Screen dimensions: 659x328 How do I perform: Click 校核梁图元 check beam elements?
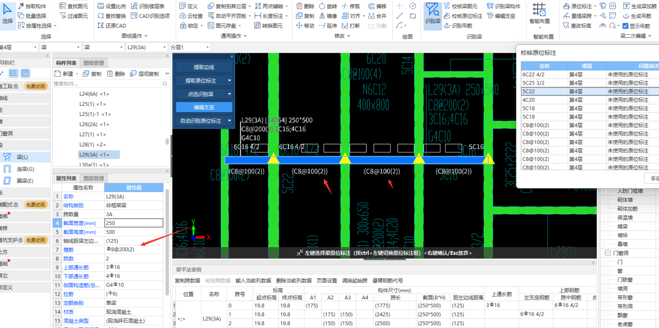click(461, 6)
